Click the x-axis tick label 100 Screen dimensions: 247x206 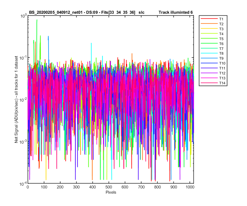pos(44,187)
